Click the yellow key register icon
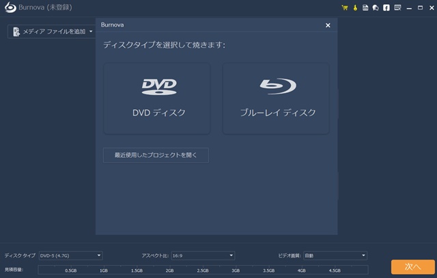 pyautogui.click(x=355, y=8)
